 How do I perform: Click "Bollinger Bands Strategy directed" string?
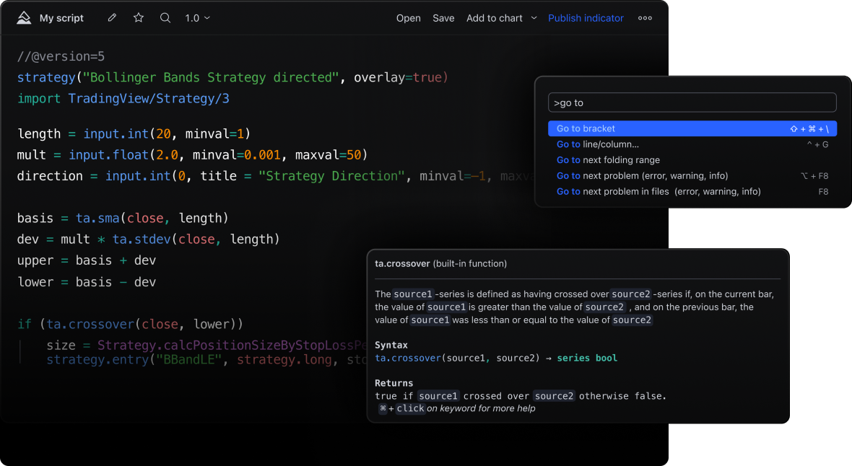(x=211, y=78)
